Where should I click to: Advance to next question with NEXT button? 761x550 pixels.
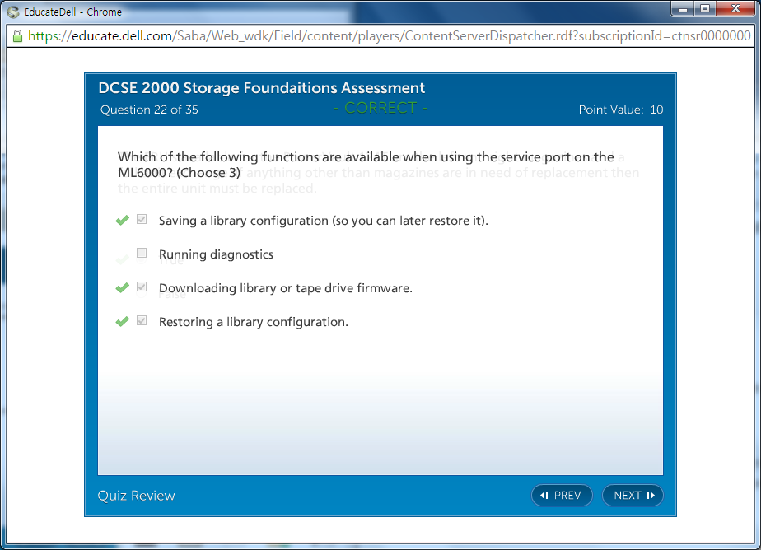pos(633,495)
